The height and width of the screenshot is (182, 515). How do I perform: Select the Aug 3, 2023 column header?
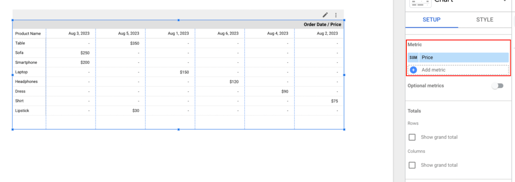click(79, 34)
